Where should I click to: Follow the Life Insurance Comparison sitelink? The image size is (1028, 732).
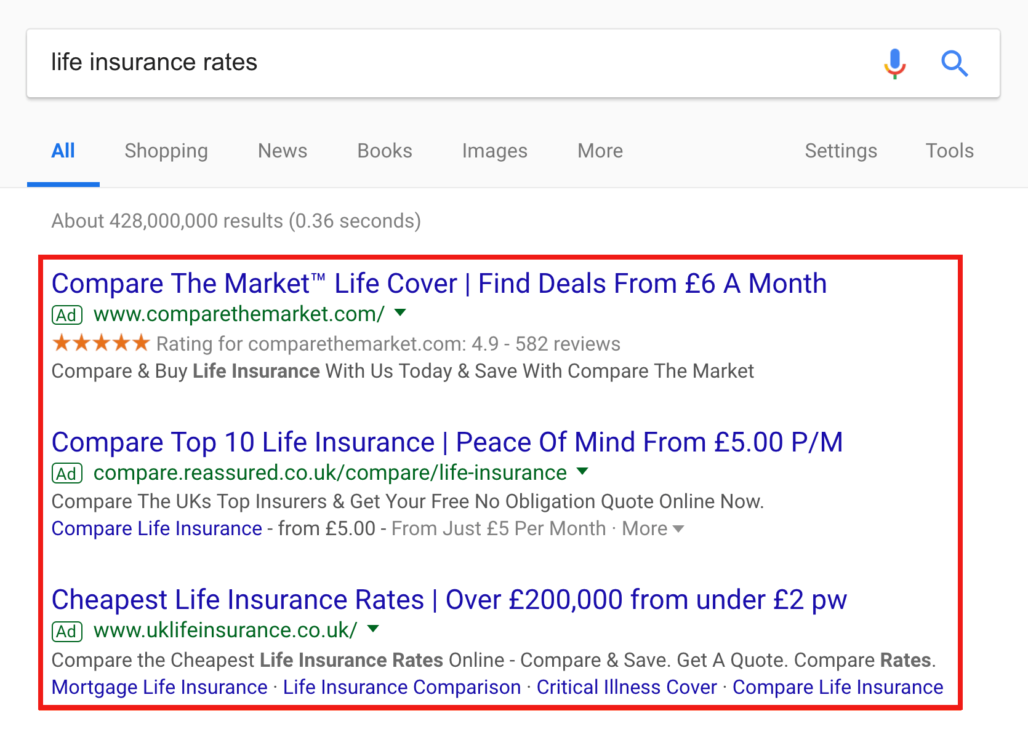coord(402,687)
